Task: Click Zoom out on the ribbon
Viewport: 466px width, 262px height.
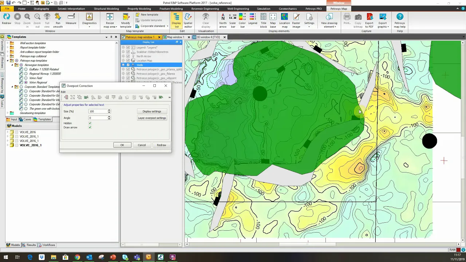Action: point(37,20)
